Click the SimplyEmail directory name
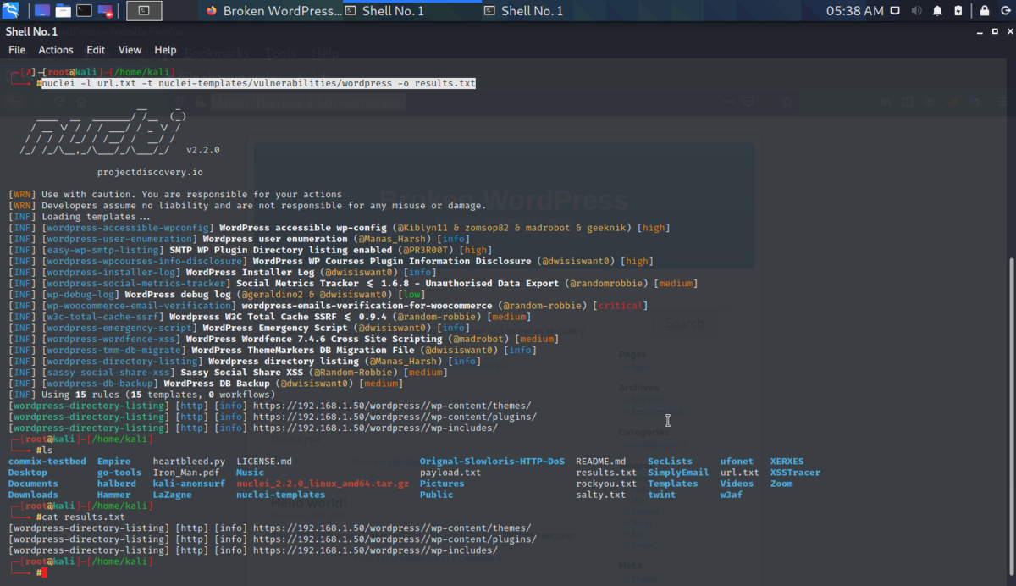Image resolution: width=1016 pixels, height=586 pixels. 678,473
